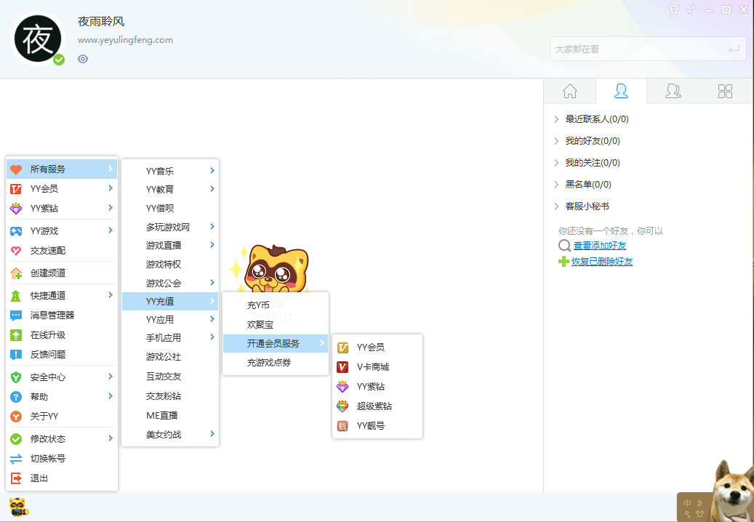Screen dimensions: 754x522
Task: Click the YY raccoon main menu icon at bottom left
Action: (19, 507)
